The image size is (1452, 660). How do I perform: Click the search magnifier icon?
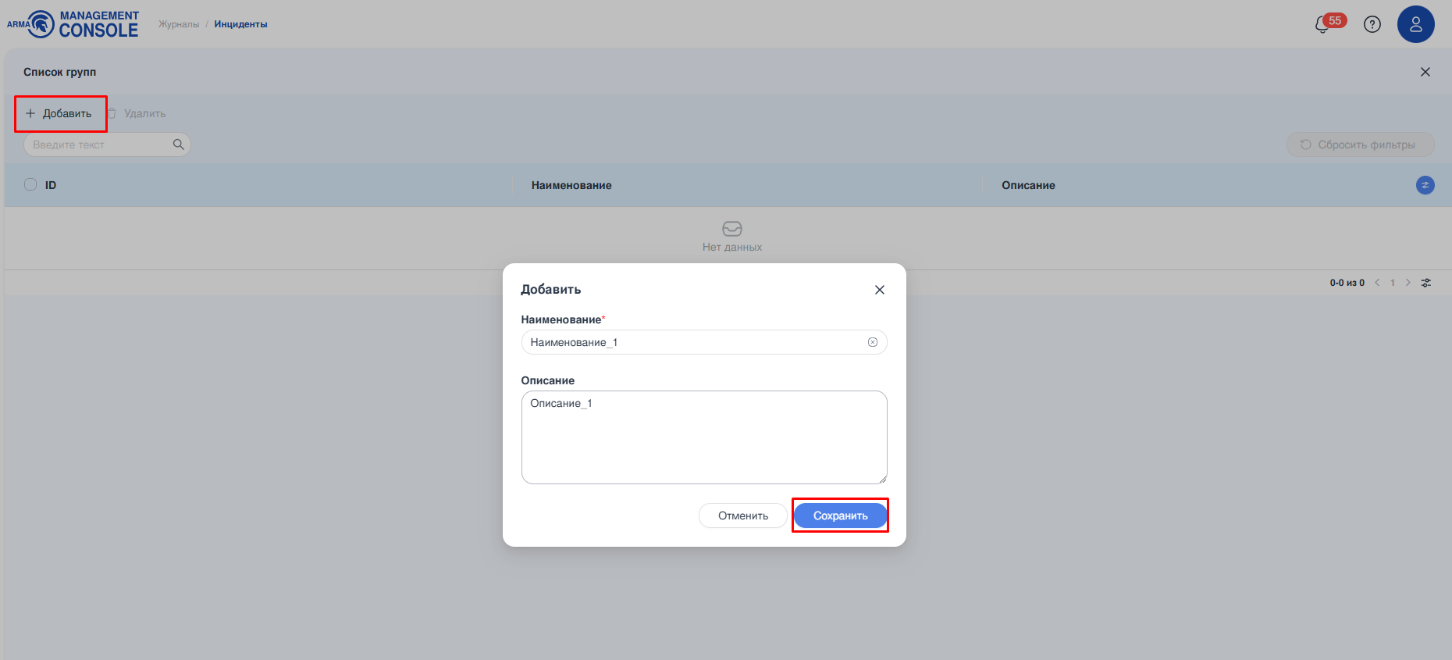click(x=178, y=144)
